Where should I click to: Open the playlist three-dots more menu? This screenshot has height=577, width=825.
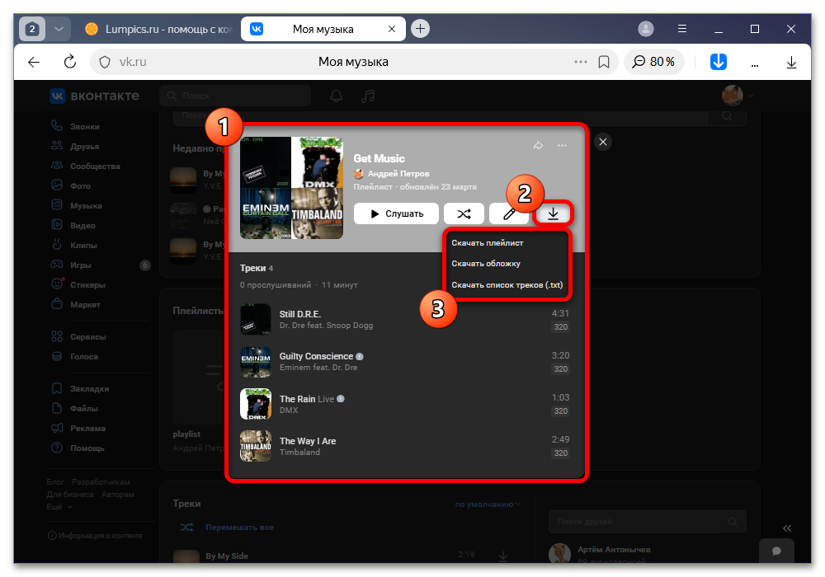[x=562, y=146]
